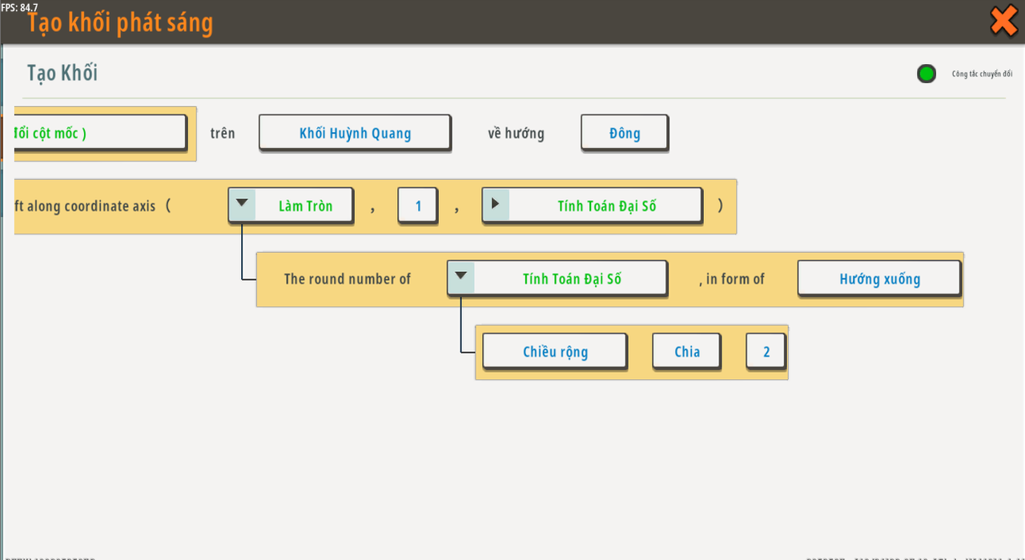Click the Làm Tròn function label
The height and width of the screenshot is (560, 1025).
pos(305,206)
